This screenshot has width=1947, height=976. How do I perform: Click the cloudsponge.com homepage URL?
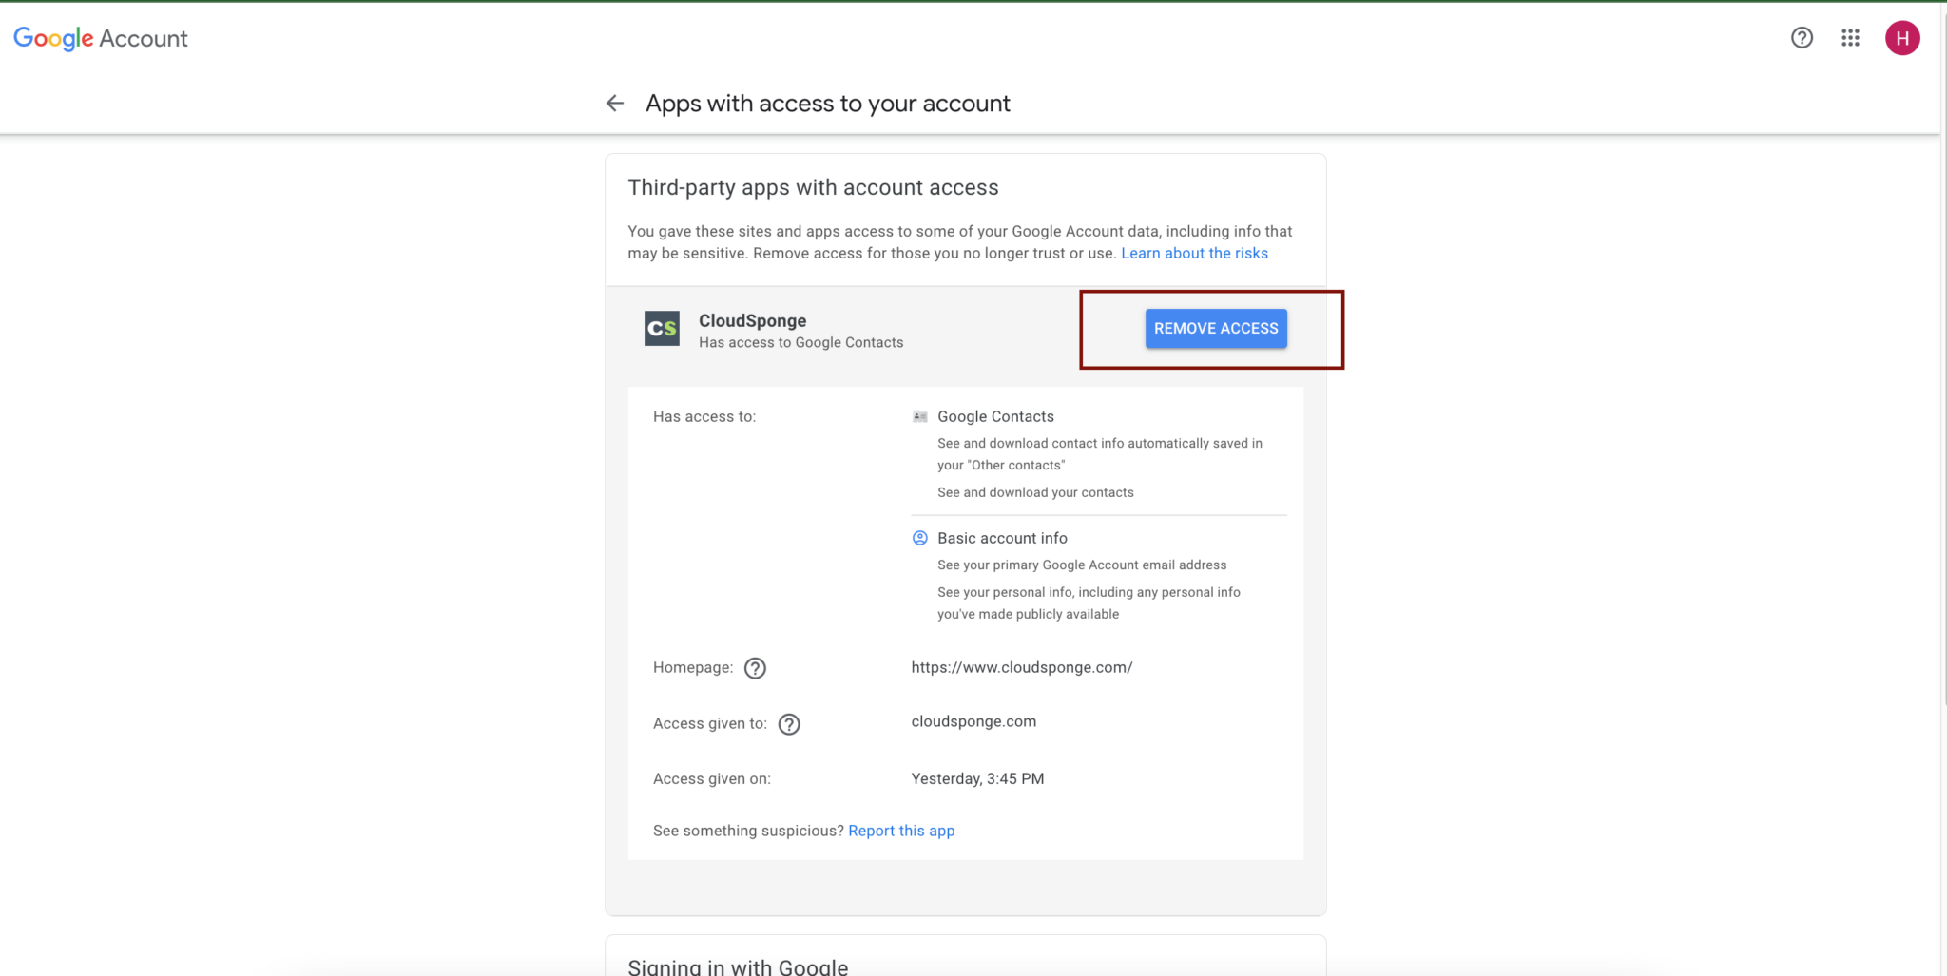[1021, 667]
